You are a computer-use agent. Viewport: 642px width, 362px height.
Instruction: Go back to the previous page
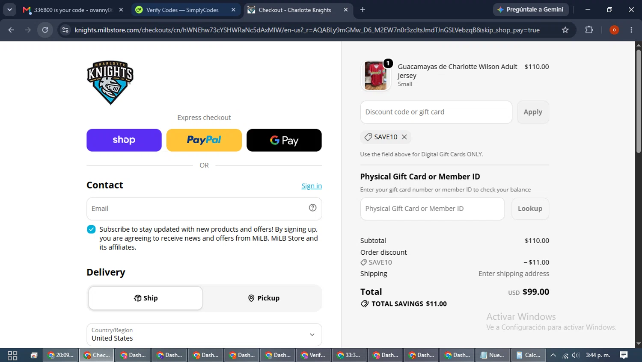click(11, 30)
